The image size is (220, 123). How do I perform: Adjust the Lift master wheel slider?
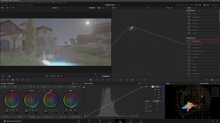tap(12, 113)
